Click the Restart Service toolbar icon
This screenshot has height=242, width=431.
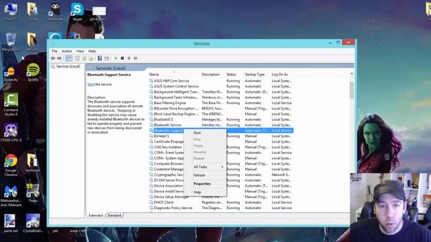click(136, 58)
